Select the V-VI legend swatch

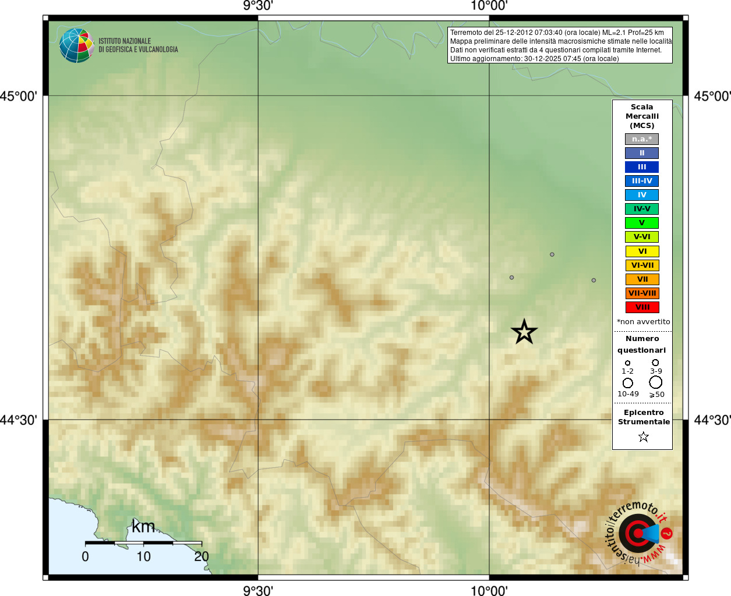[x=642, y=237]
